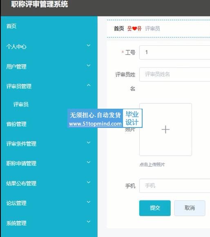Expand the 职称申请管理 chevron
The width and height of the screenshot is (210, 237).
tap(89, 162)
